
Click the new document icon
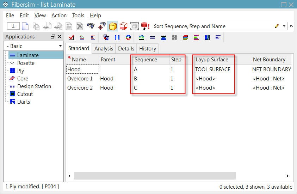[25, 26]
